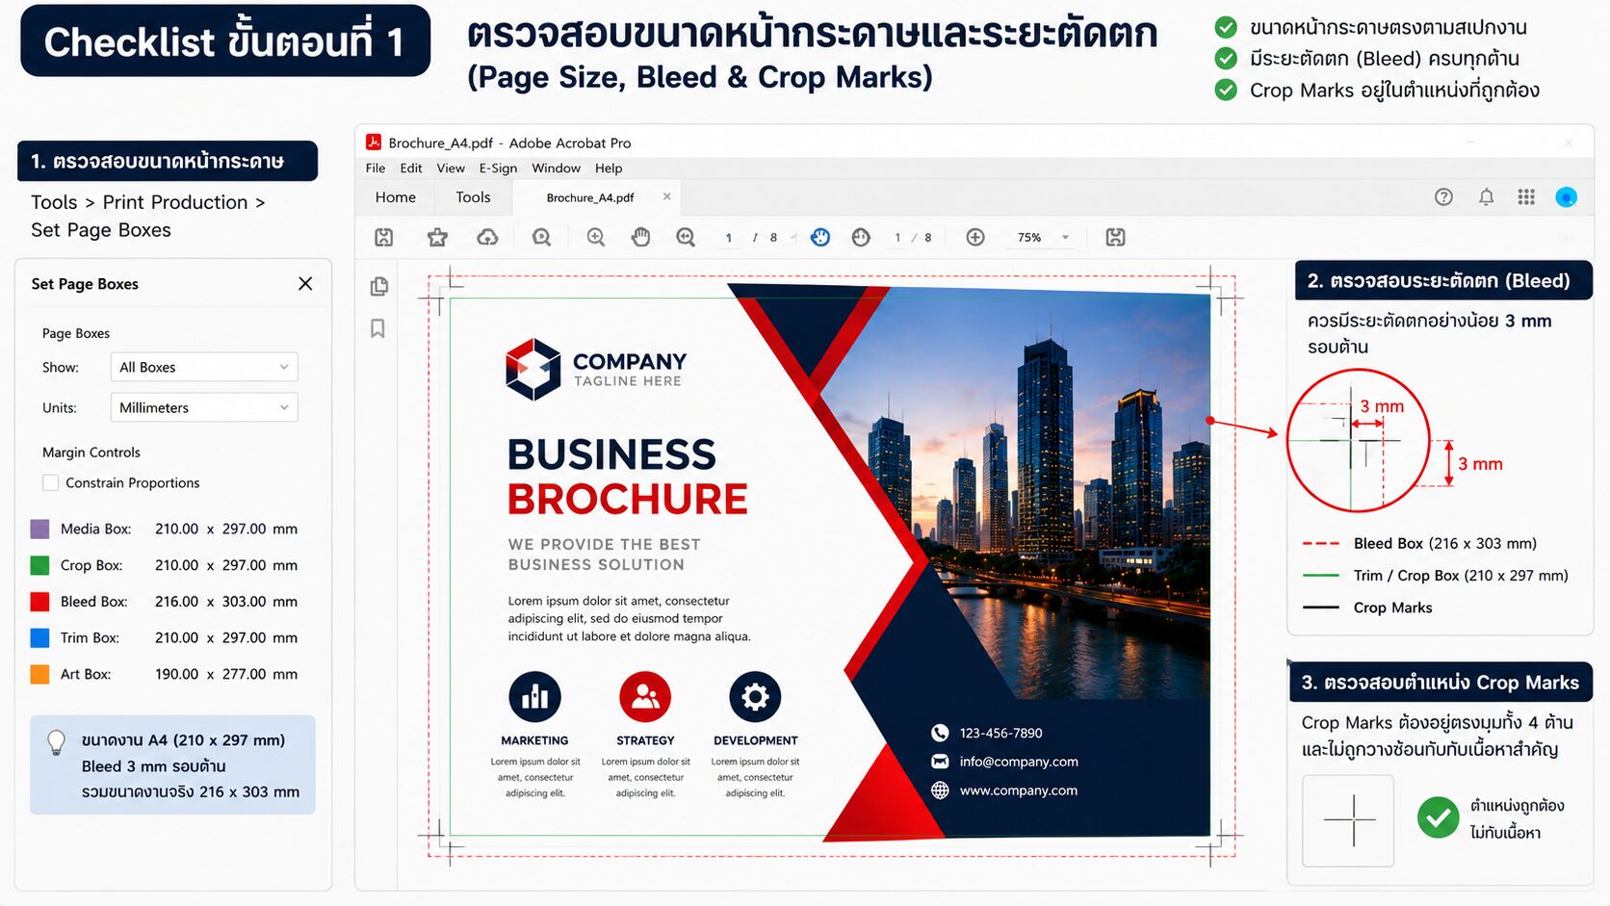Select the grey hand pan tool

tap(640, 237)
